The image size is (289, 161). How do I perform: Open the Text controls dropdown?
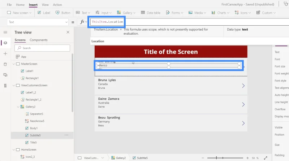click(x=83, y=13)
